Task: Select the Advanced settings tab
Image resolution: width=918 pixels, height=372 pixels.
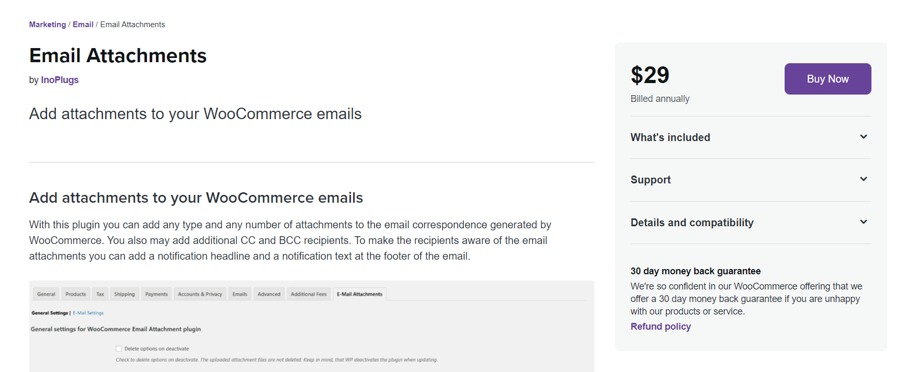Action: click(269, 294)
